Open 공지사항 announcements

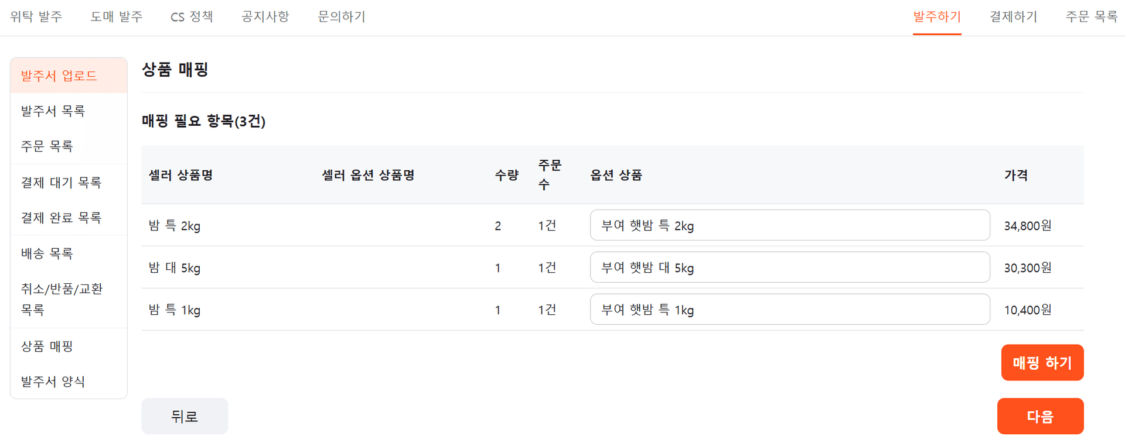pyautogui.click(x=265, y=17)
